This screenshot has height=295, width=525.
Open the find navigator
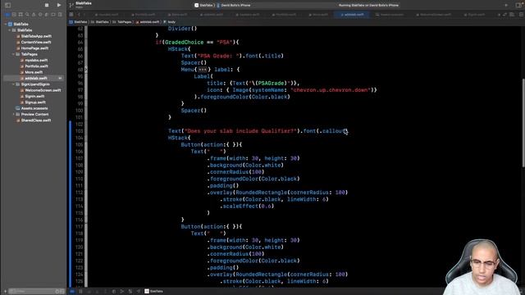point(27,15)
